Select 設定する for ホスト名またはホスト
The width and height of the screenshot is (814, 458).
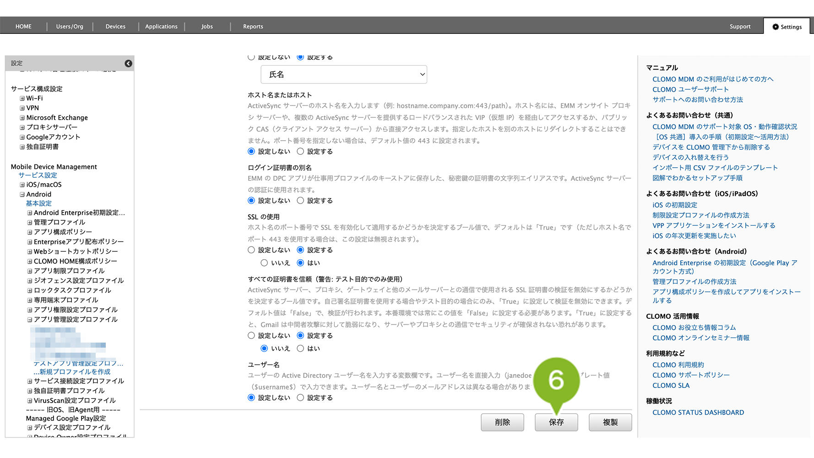[x=300, y=152]
